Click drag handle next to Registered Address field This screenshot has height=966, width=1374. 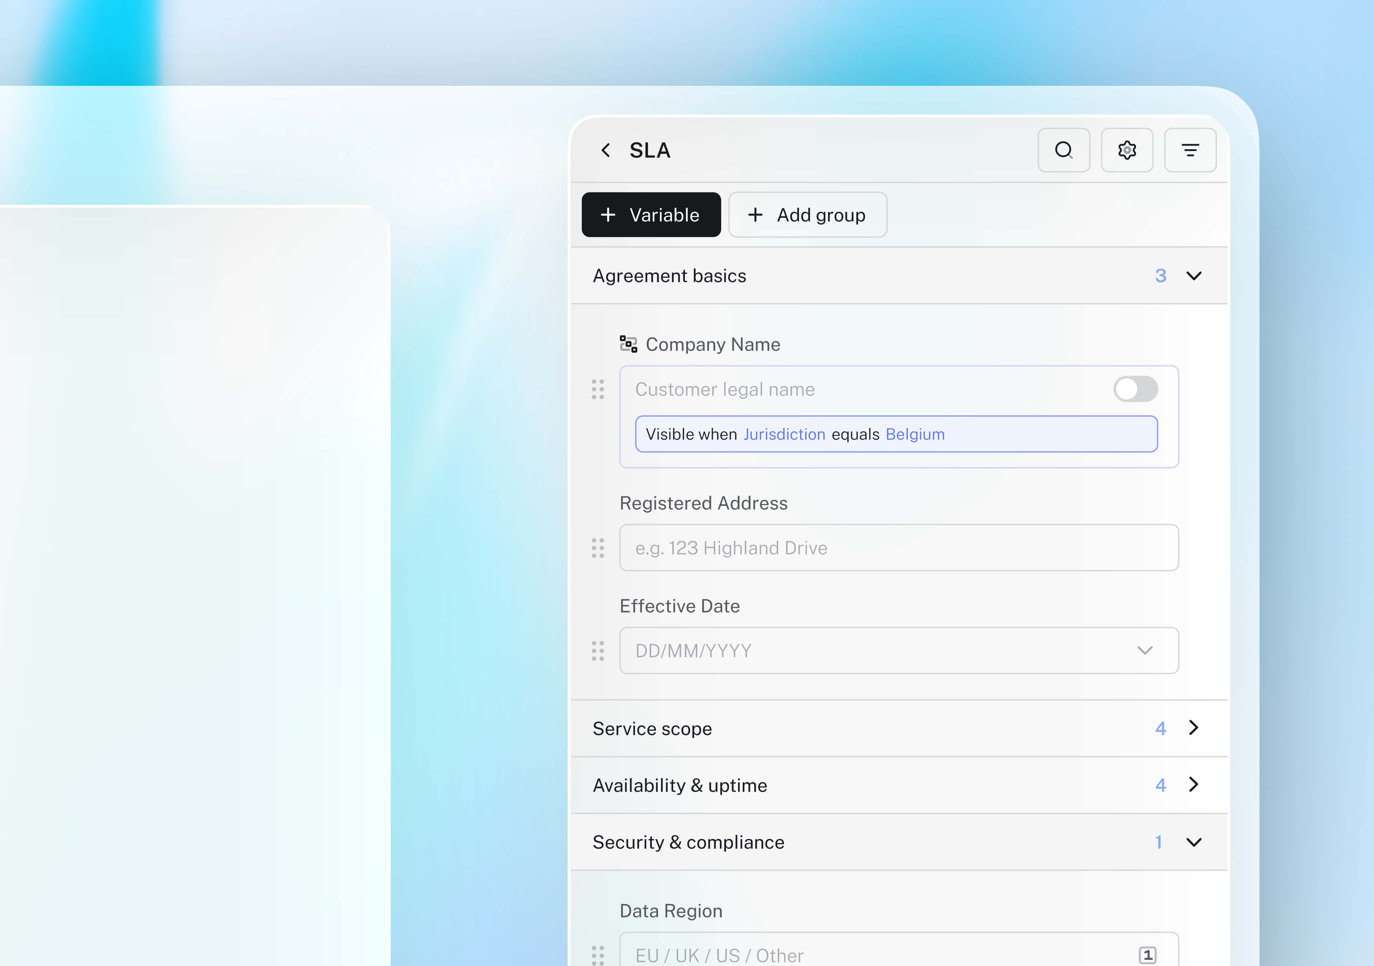click(x=598, y=548)
